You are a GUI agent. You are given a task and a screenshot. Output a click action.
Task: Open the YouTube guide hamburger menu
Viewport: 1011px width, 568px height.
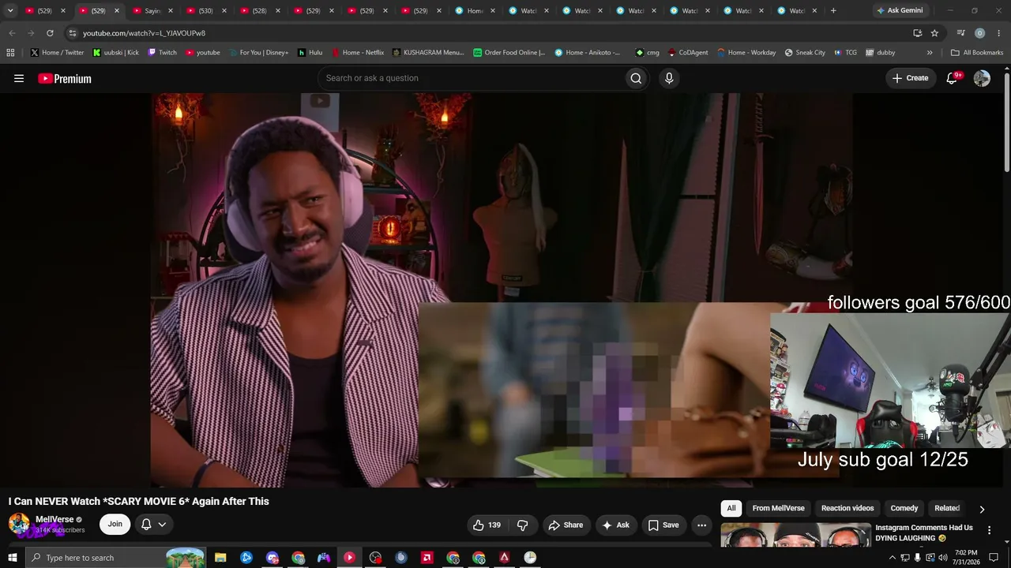click(19, 78)
